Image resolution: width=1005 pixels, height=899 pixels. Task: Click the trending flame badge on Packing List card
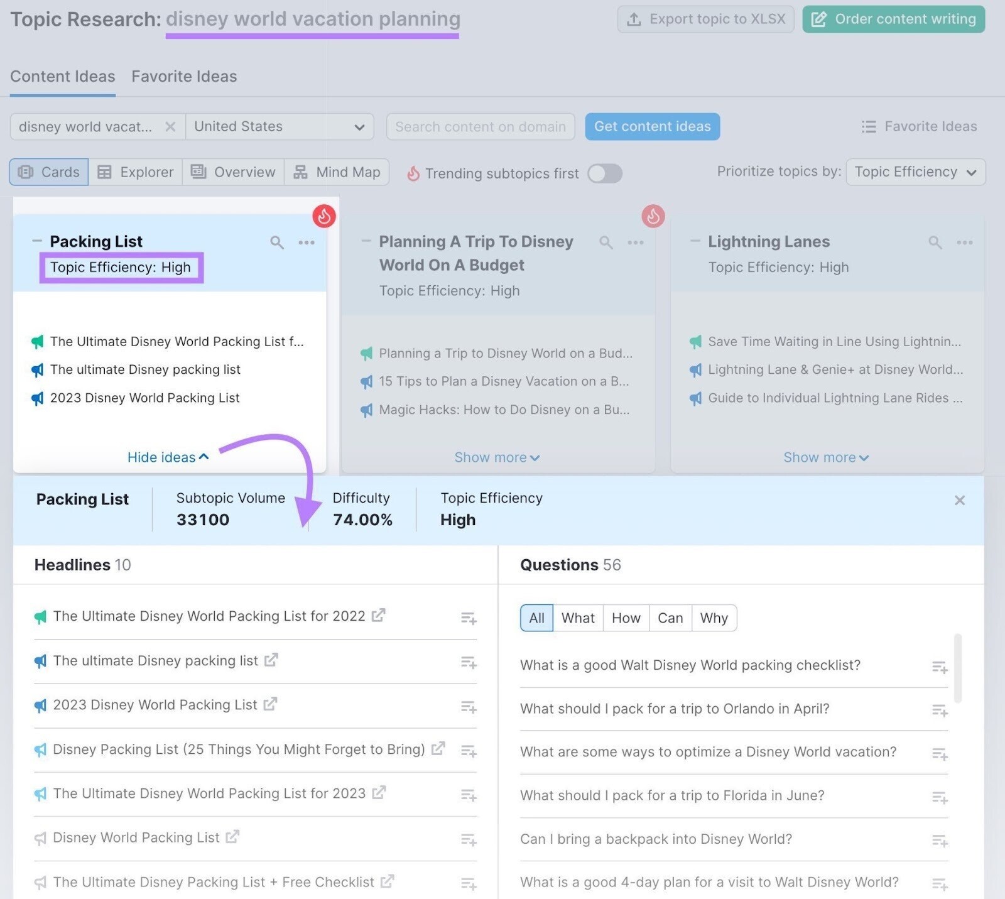point(324,216)
